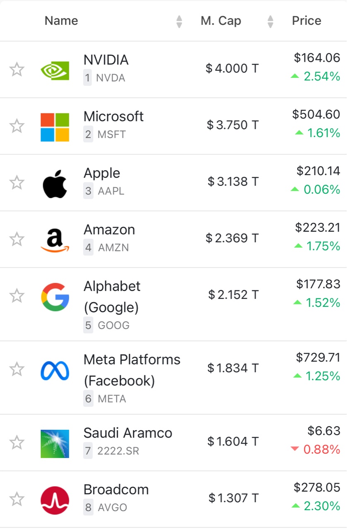Sort using arrows beside M. Cap header
The width and height of the screenshot is (347, 530).
[270, 22]
